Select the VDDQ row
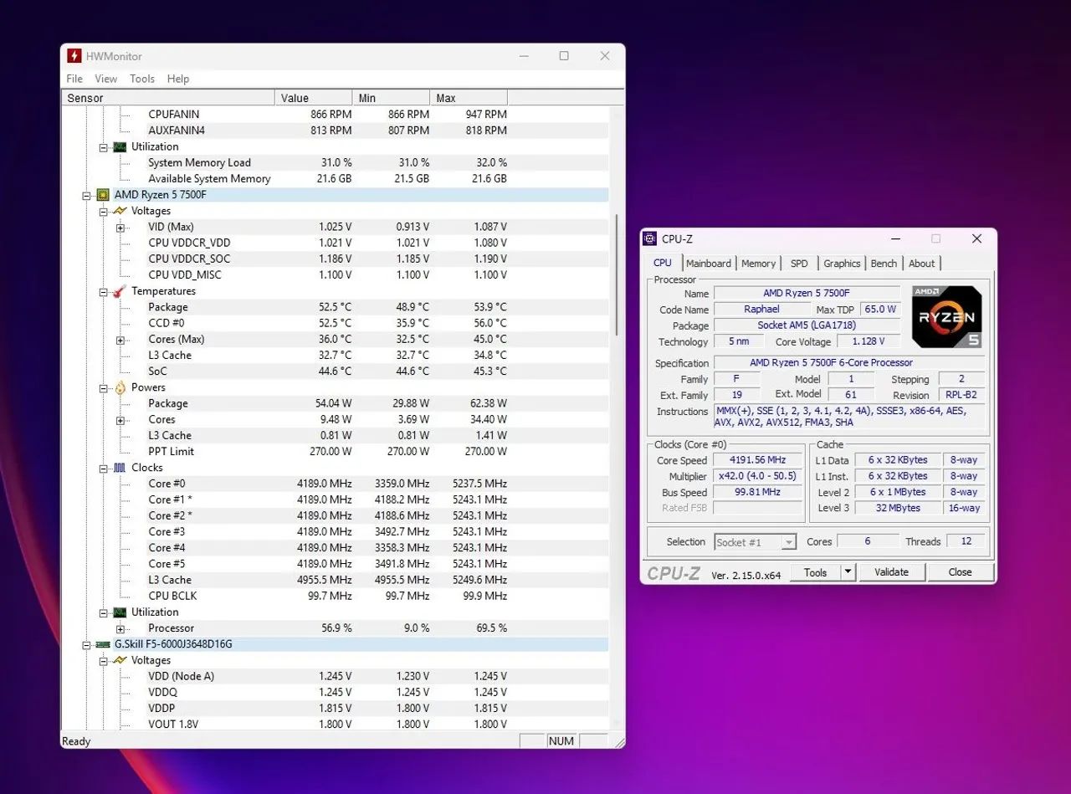Image resolution: width=1071 pixels, height=794 pixels. pos(336,693)
